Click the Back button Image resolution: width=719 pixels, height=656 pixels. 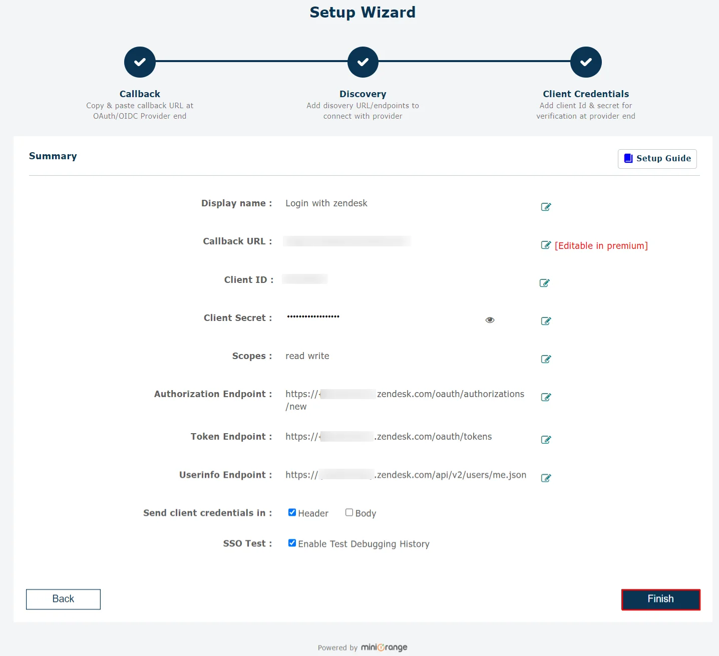pos(63,599)
